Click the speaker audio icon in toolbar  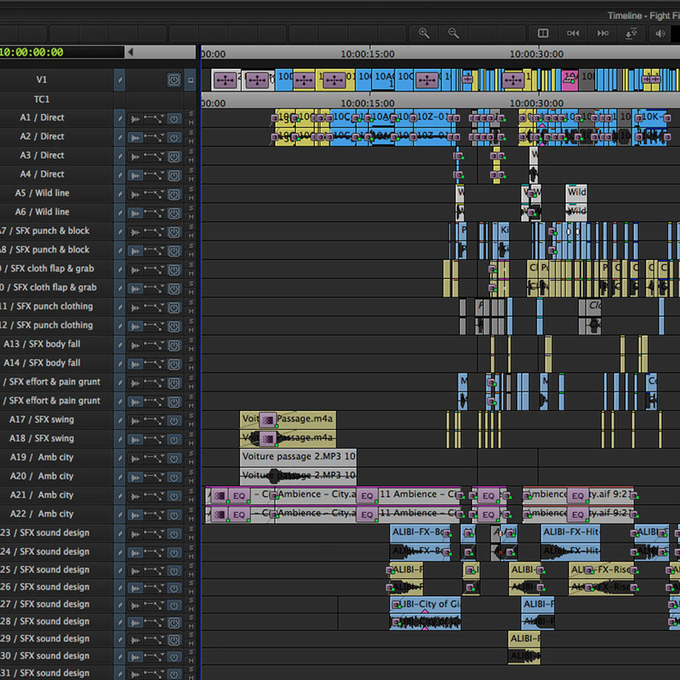(660, 33)
